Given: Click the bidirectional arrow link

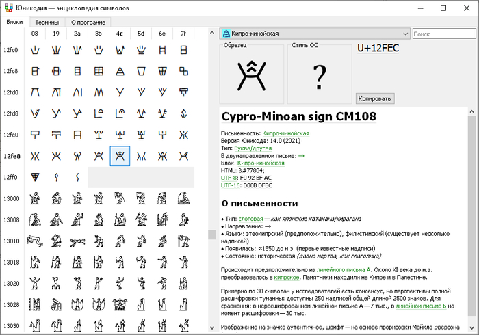Looking at the screenshot, I should pyautogui.click(x=301, y=156).
